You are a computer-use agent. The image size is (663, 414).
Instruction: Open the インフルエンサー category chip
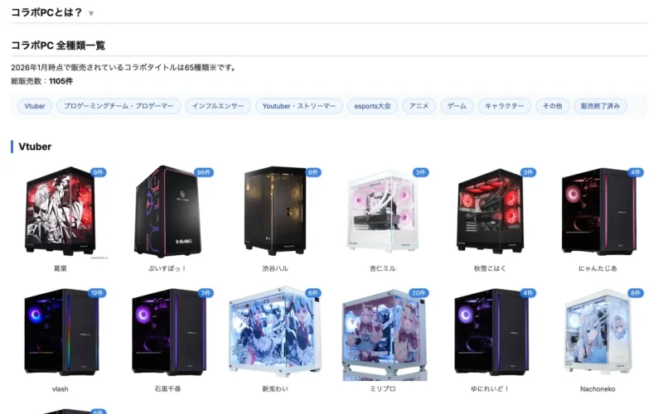click(218, 106)
